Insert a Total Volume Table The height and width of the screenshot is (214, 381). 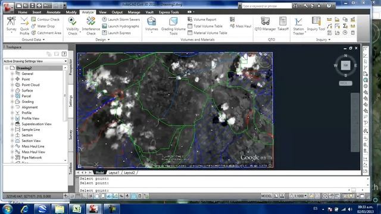(205, 26)
